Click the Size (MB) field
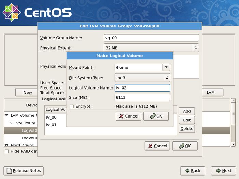Screen dimensions: 239x179 (x=142, y=97)
